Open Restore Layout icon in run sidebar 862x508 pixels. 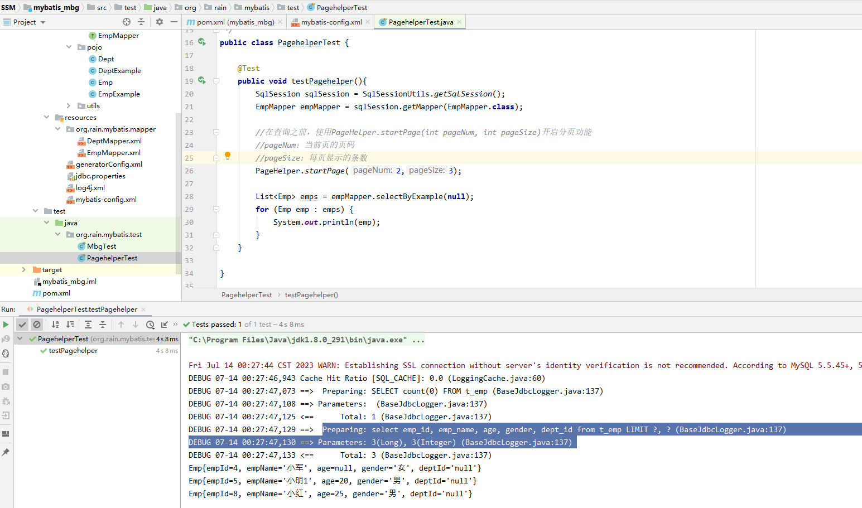pos(6,434)
